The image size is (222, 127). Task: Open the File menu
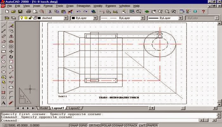(10, 6)
